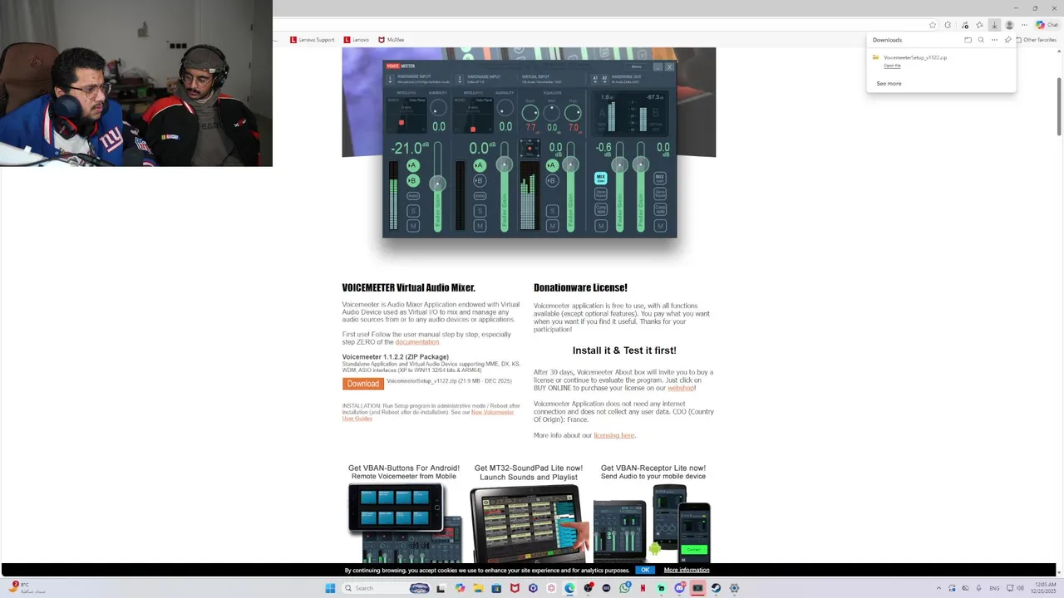Viewport: 1064px width, 598px height.
Task: Open Downloads panel more options
Action: point(994,40)
